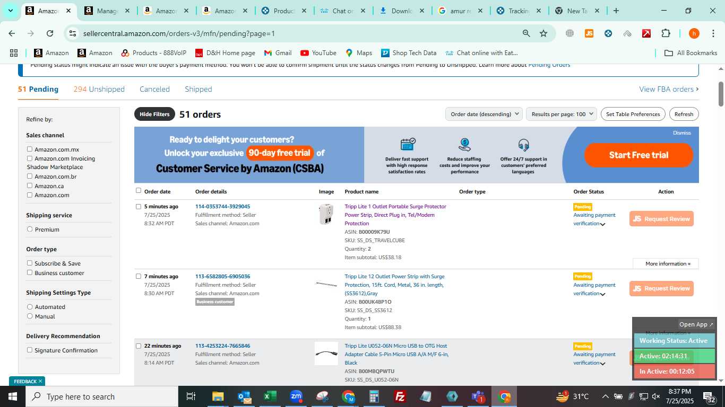Open the orange JS extension in the toolbar
Screen dimensions: 725x407
(x=589, y=33)
